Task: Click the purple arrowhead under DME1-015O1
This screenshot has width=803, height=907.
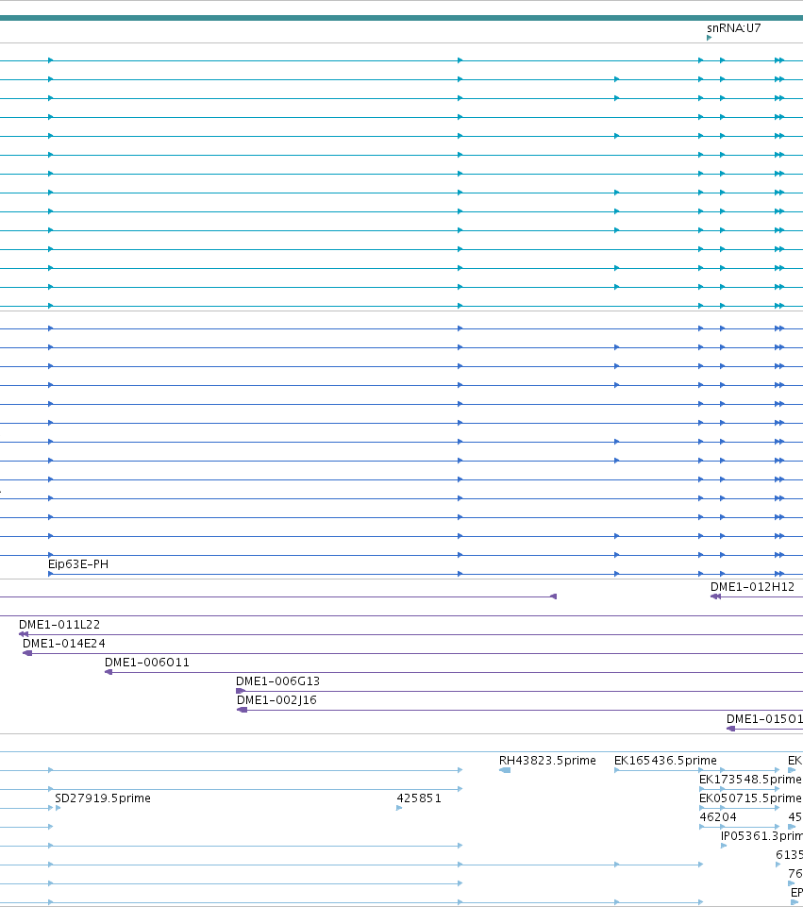Action: pyautogui.click(x=730, y=729)
